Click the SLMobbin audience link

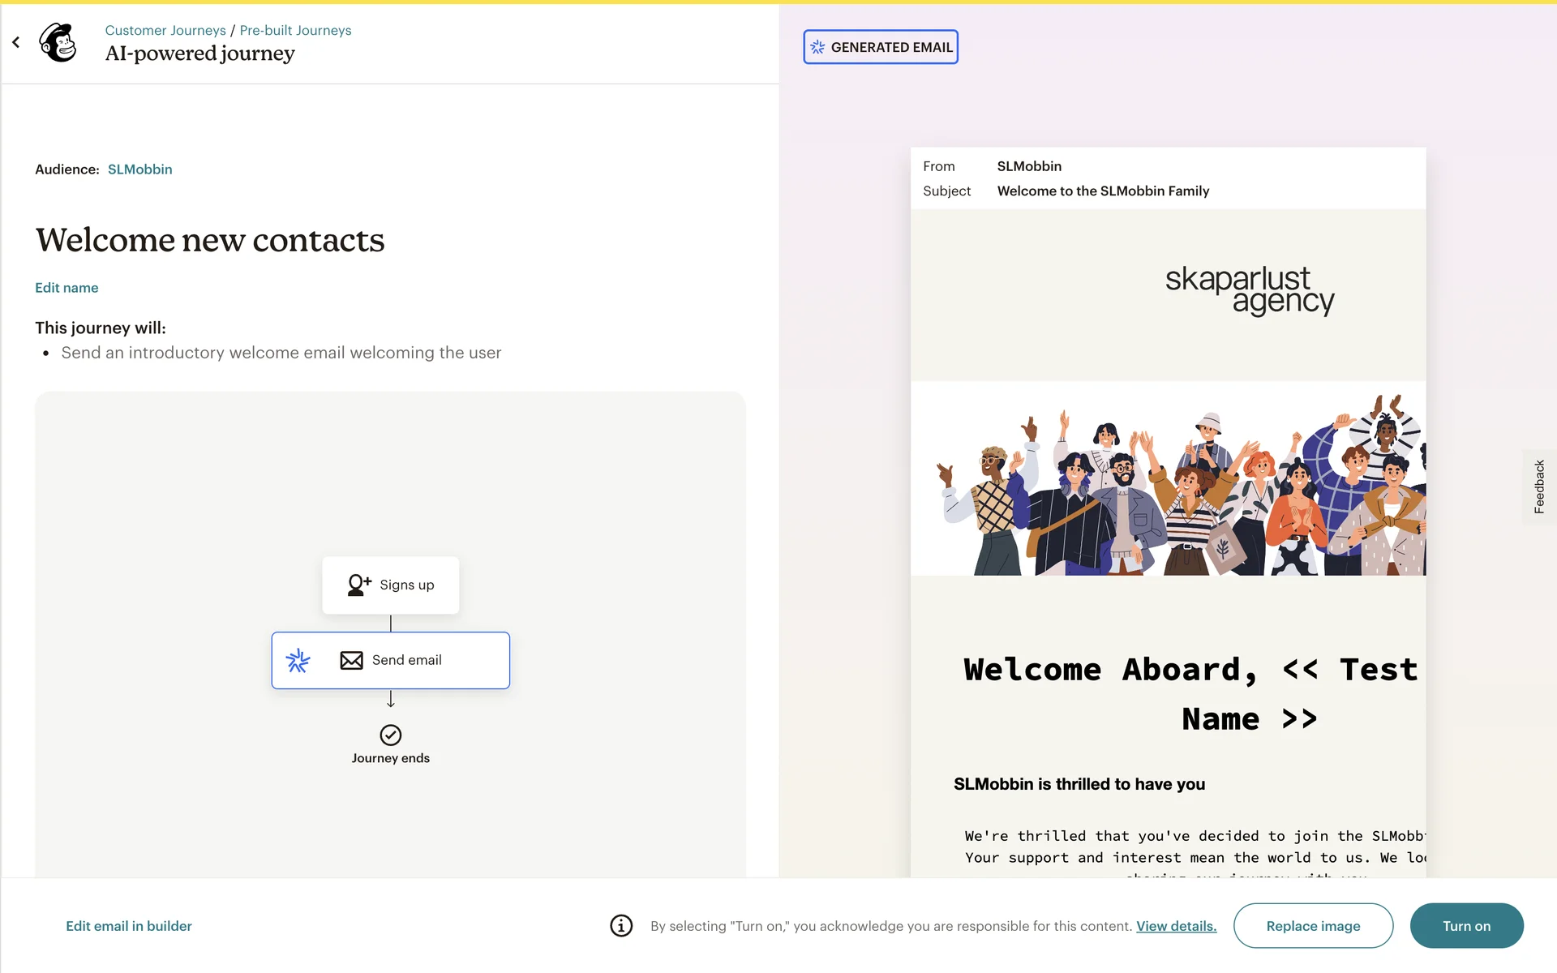[139, 169]
